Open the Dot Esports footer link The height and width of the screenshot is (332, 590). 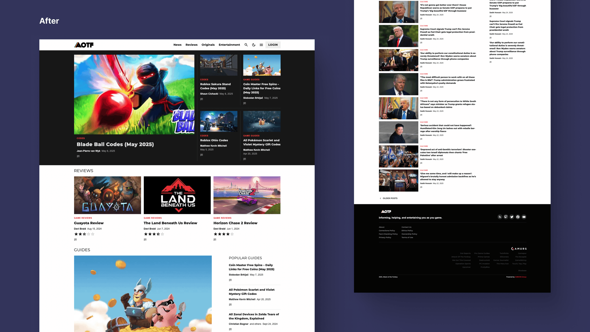point(465,253)
